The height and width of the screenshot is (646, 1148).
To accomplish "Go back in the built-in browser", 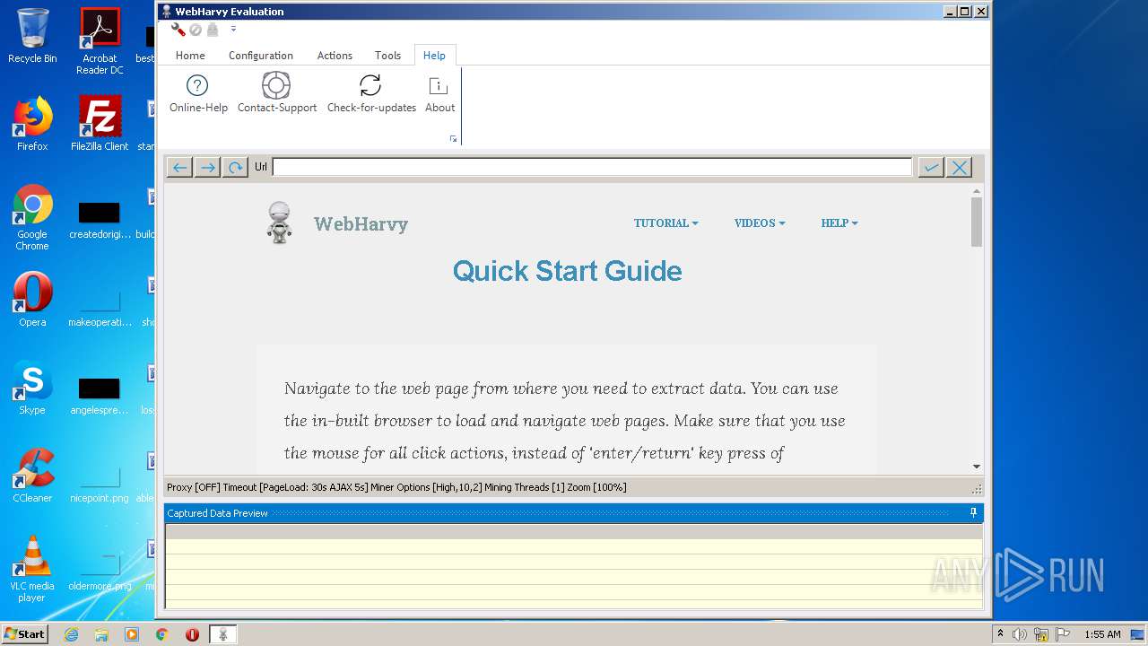I will (x=179, y=167).
